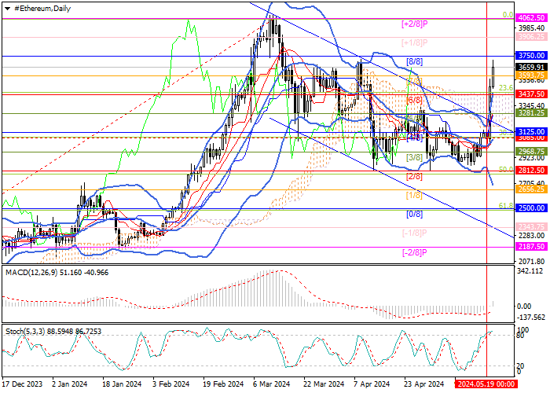
Task: Click the 23 Apr 2024 date label
Action: [x=423, y=384]
